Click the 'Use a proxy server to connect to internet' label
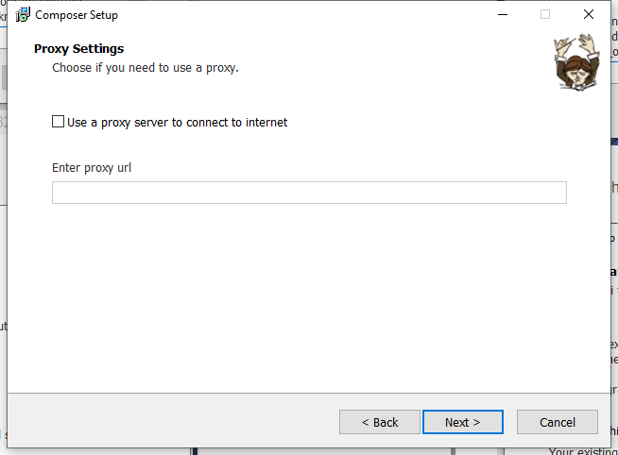This screenshot has height=455, width=618. (x=177, y=122)
